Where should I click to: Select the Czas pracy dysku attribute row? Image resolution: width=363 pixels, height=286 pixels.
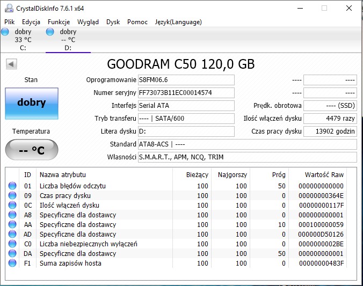[176, 195]
